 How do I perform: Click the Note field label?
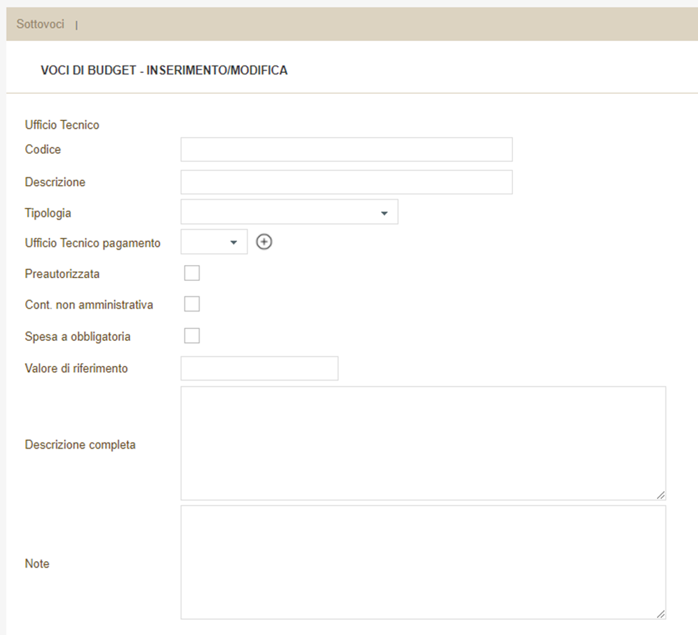[x=37, y=564]
